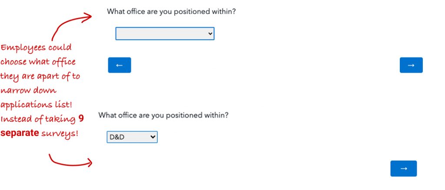This screenshot has width=445, height=190.
Task: Click the lower "What office are you positioned within?" question
Action: click(x=163, y=116)
